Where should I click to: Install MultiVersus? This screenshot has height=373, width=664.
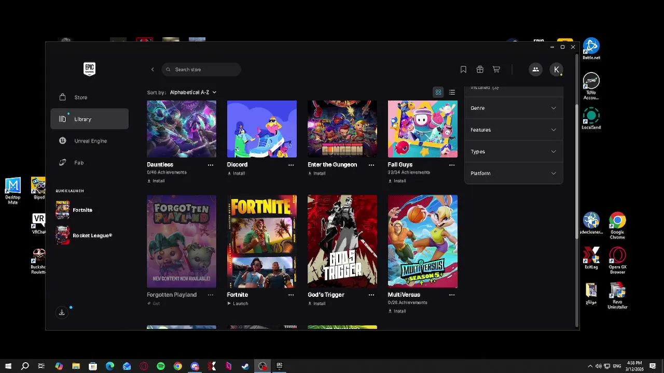click(397, 311)
